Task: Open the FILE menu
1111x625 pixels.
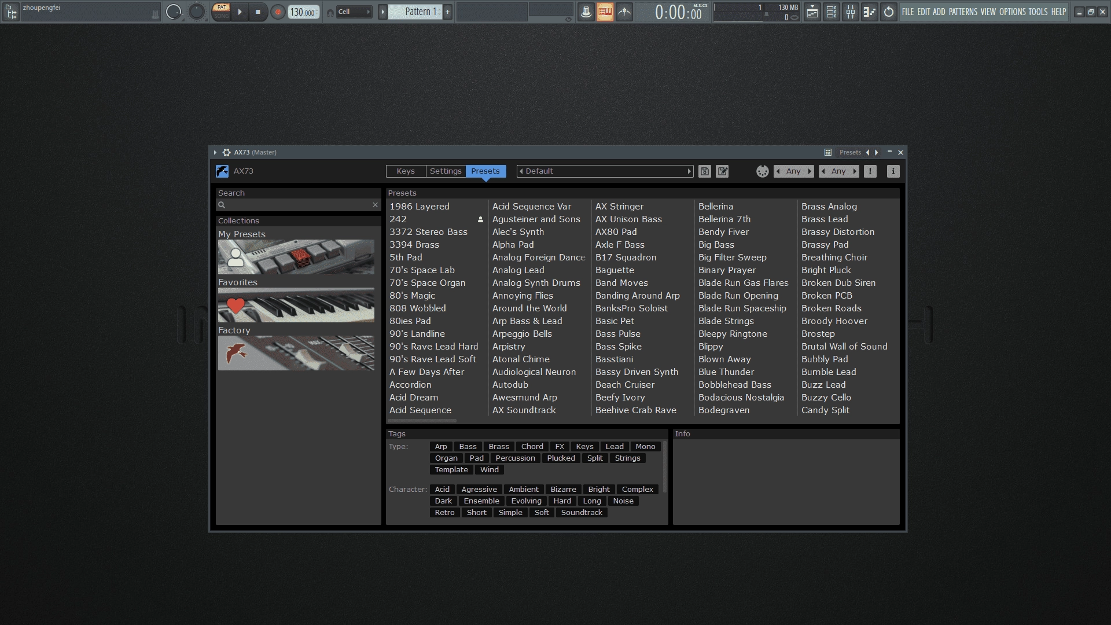Action: click(908, 12)
